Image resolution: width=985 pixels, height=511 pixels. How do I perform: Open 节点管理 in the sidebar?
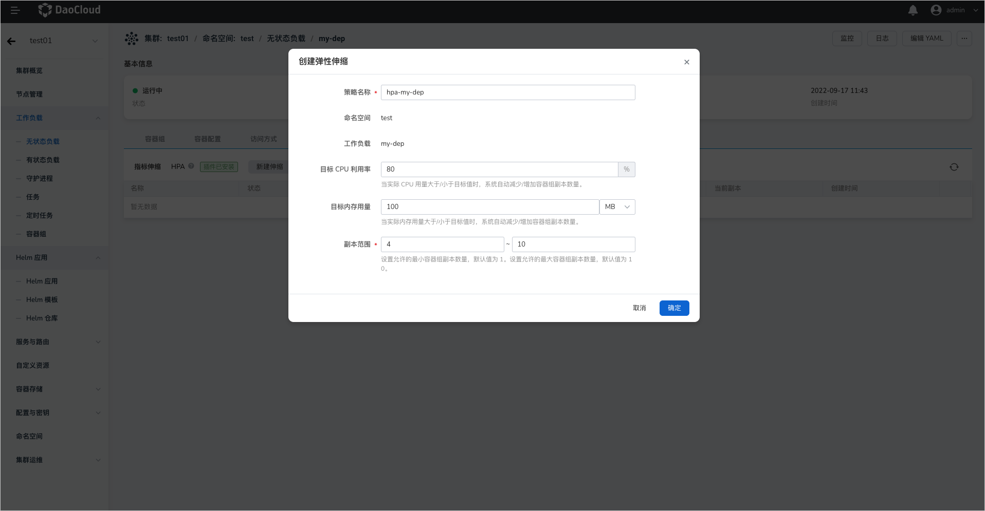29,94
